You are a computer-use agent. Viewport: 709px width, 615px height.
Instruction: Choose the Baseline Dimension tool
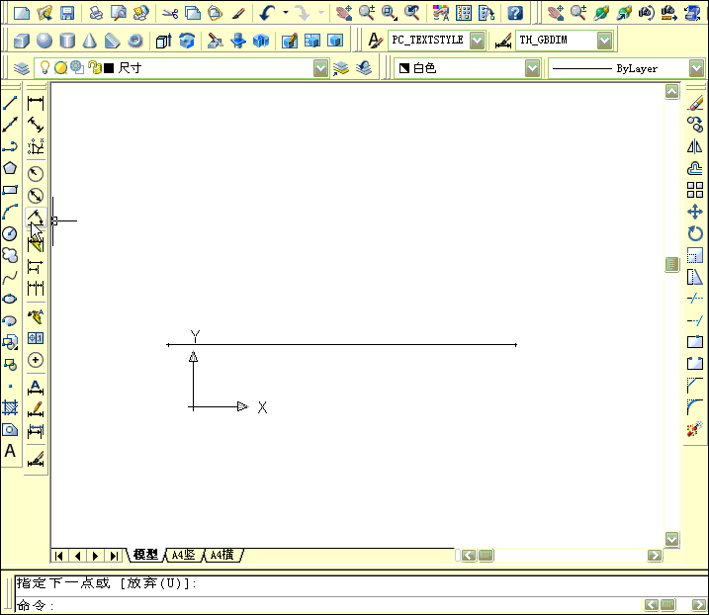click(36, 266)
